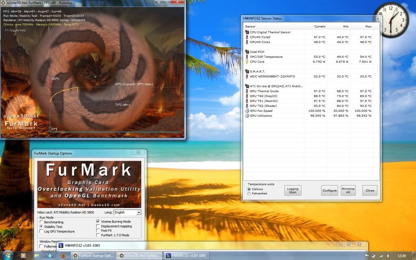Viewport: 416px width, 260px height.
Task: Uncheck Xtreme Burning Mode
Action: pyautogui.click(x=98, y=221)
